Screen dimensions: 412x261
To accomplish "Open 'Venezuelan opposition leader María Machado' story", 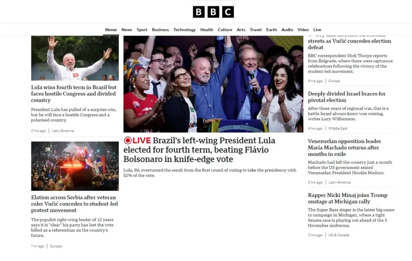I will 344,148.
